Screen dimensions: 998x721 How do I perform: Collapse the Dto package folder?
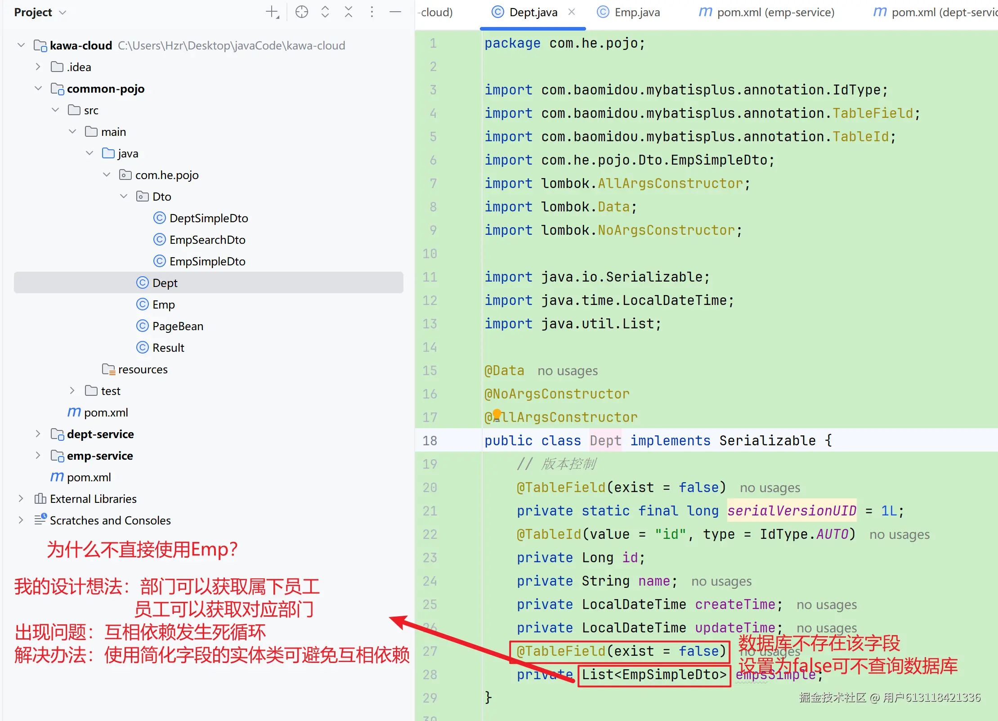coord(124,197)
